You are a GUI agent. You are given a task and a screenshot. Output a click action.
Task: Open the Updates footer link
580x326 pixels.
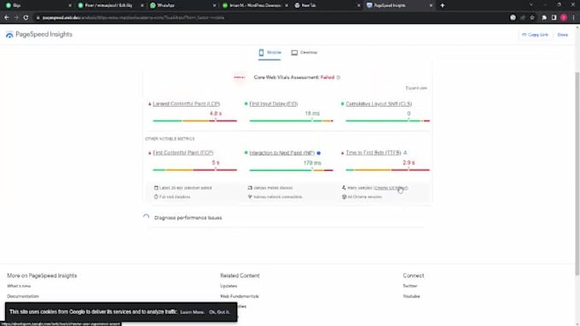[229, 286]
